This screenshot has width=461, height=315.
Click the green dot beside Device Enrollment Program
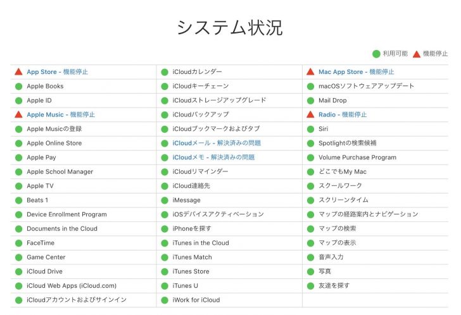[18, 215]
